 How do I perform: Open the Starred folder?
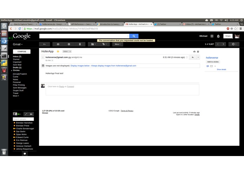click(x=16, y=59)
